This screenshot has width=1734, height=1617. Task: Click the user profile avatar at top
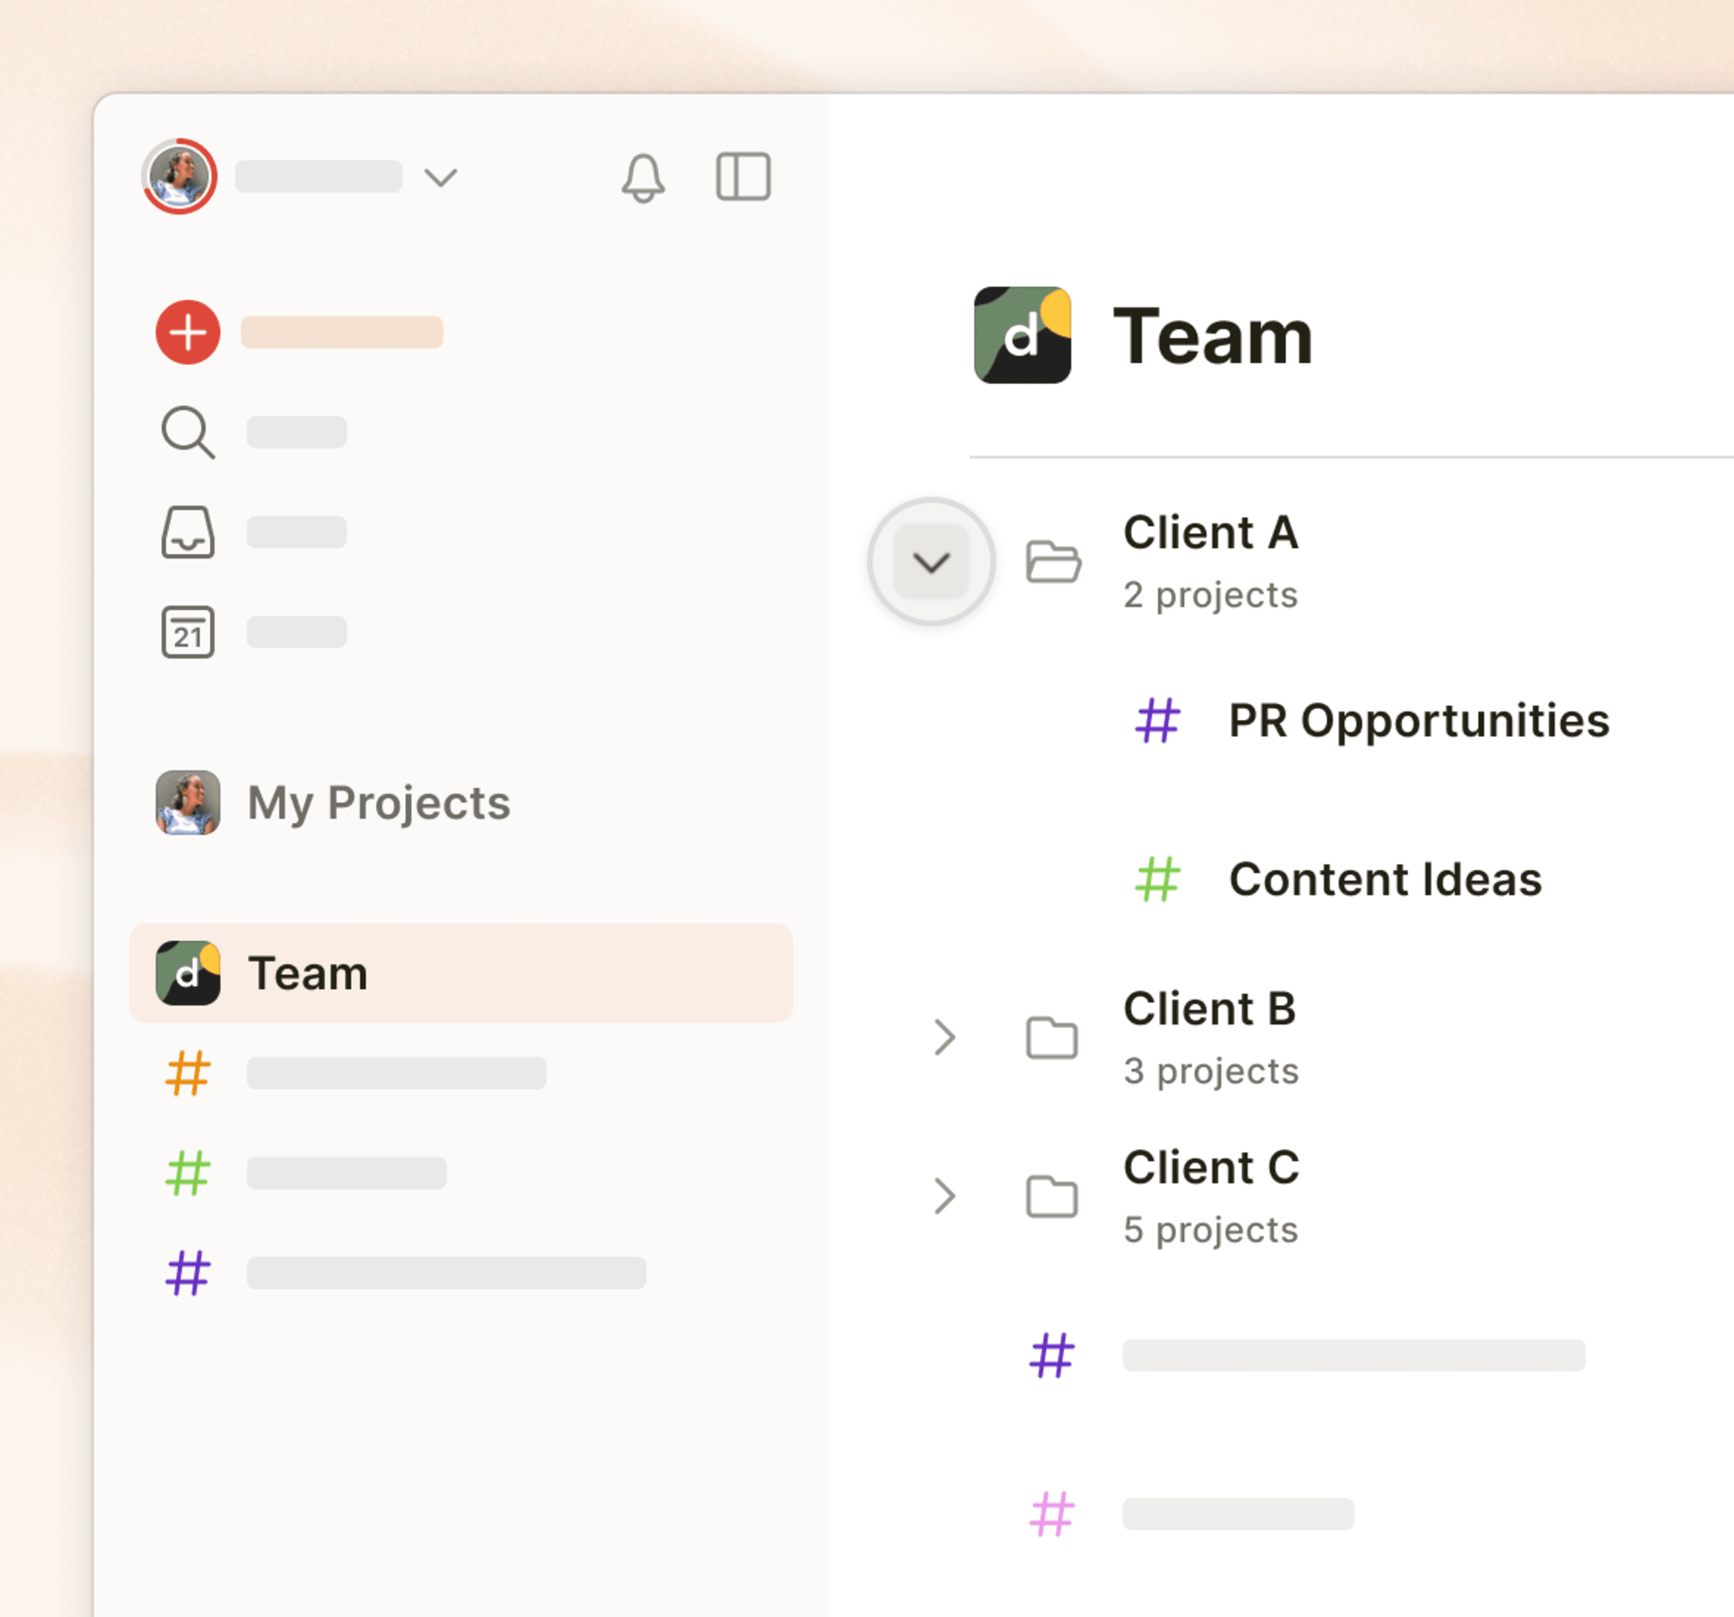pyautogui.click(x=180, y=177)
